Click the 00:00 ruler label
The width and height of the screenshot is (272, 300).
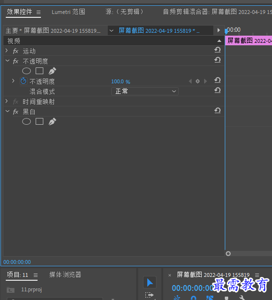234,30
